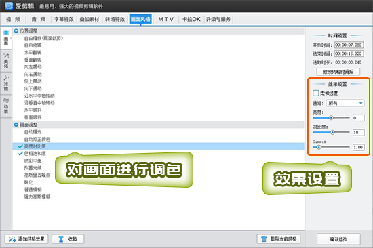Select the 垂直倾斜 style

33,117
